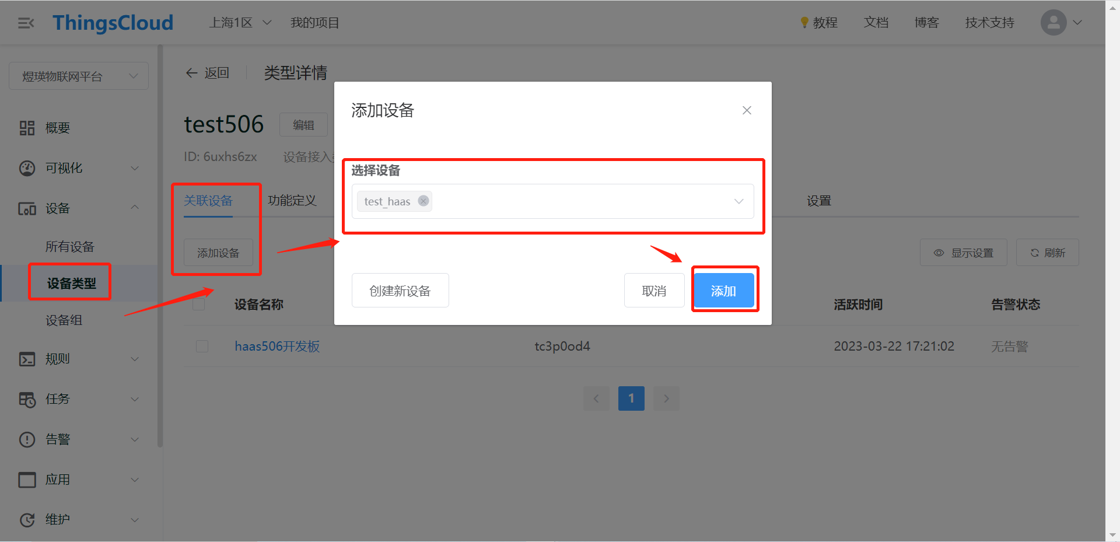Select page 1 in pagination
Screen dimensions: 1120x542
click(x=631, y=398)
